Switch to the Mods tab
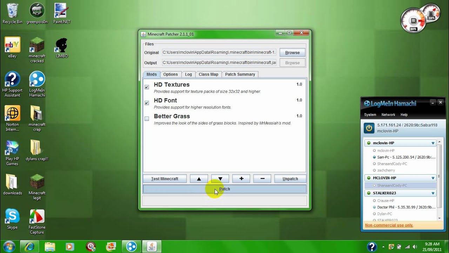The width and height of the screenshot is (449, 253). [152, 74]
